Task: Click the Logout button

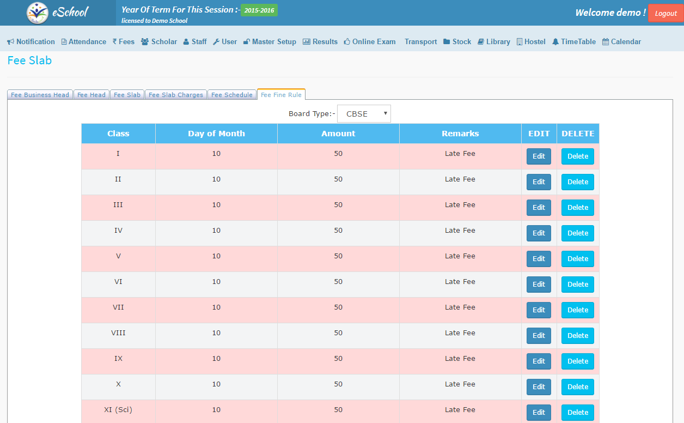Action: click(x=665, y=13)
